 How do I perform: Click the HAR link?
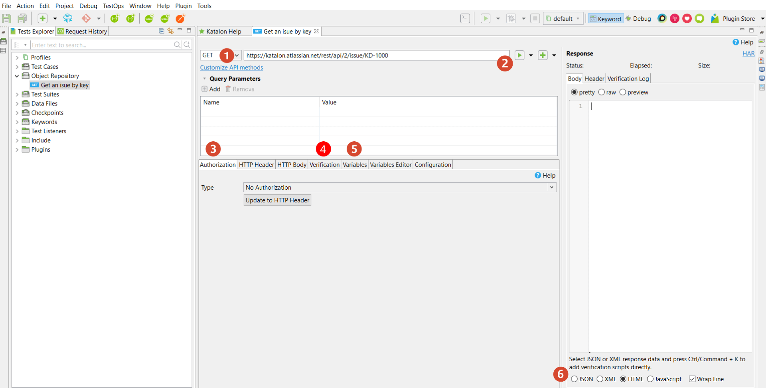pyautogui.click(x=748, y=53)
